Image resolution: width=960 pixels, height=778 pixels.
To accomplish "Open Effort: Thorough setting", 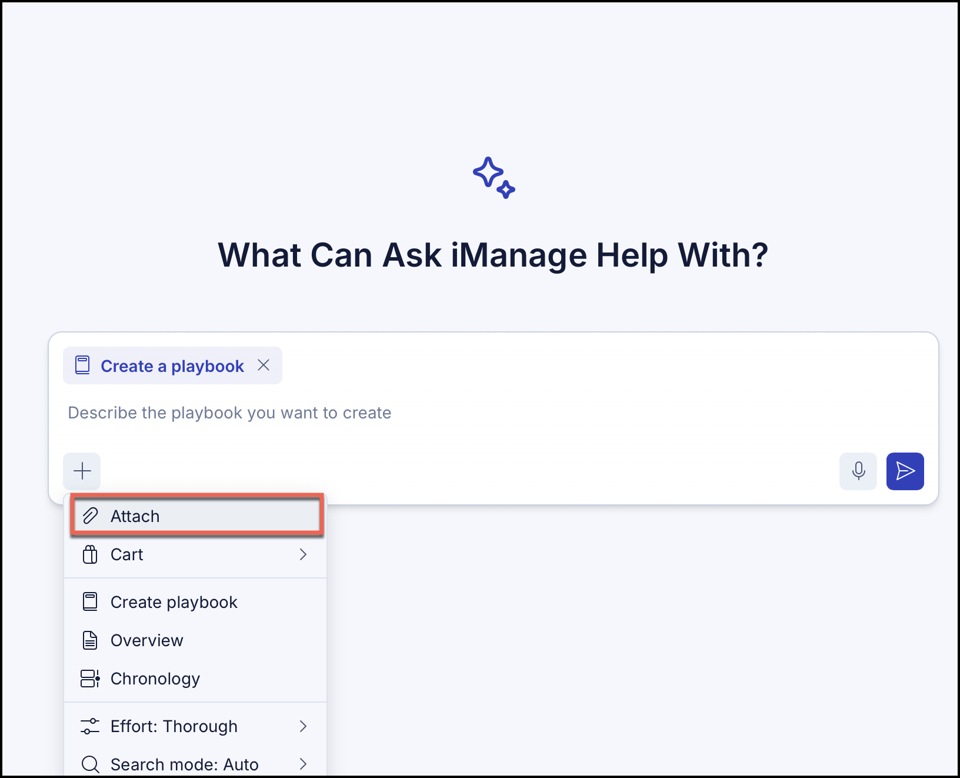I will (195, 726).
